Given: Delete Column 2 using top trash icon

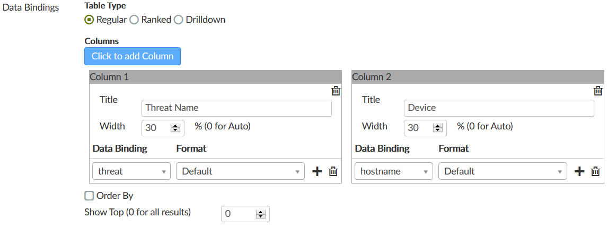Looking at the screenshot, I should click(x=598, y=91).
